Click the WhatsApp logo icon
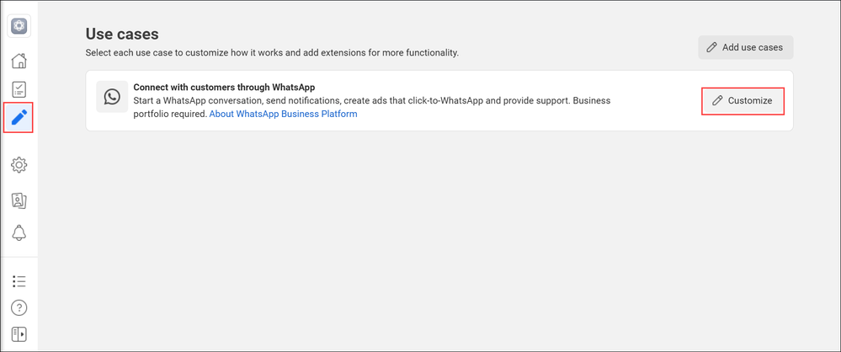This screenshot has height=352, width=841. click(x=112, y=97)
